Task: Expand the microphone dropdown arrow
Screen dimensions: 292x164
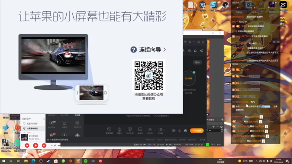Action: click(154, 130)
